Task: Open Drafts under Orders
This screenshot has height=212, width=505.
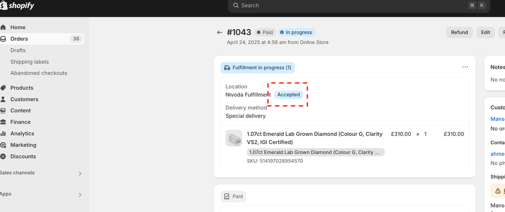Action: pos(18,51)
